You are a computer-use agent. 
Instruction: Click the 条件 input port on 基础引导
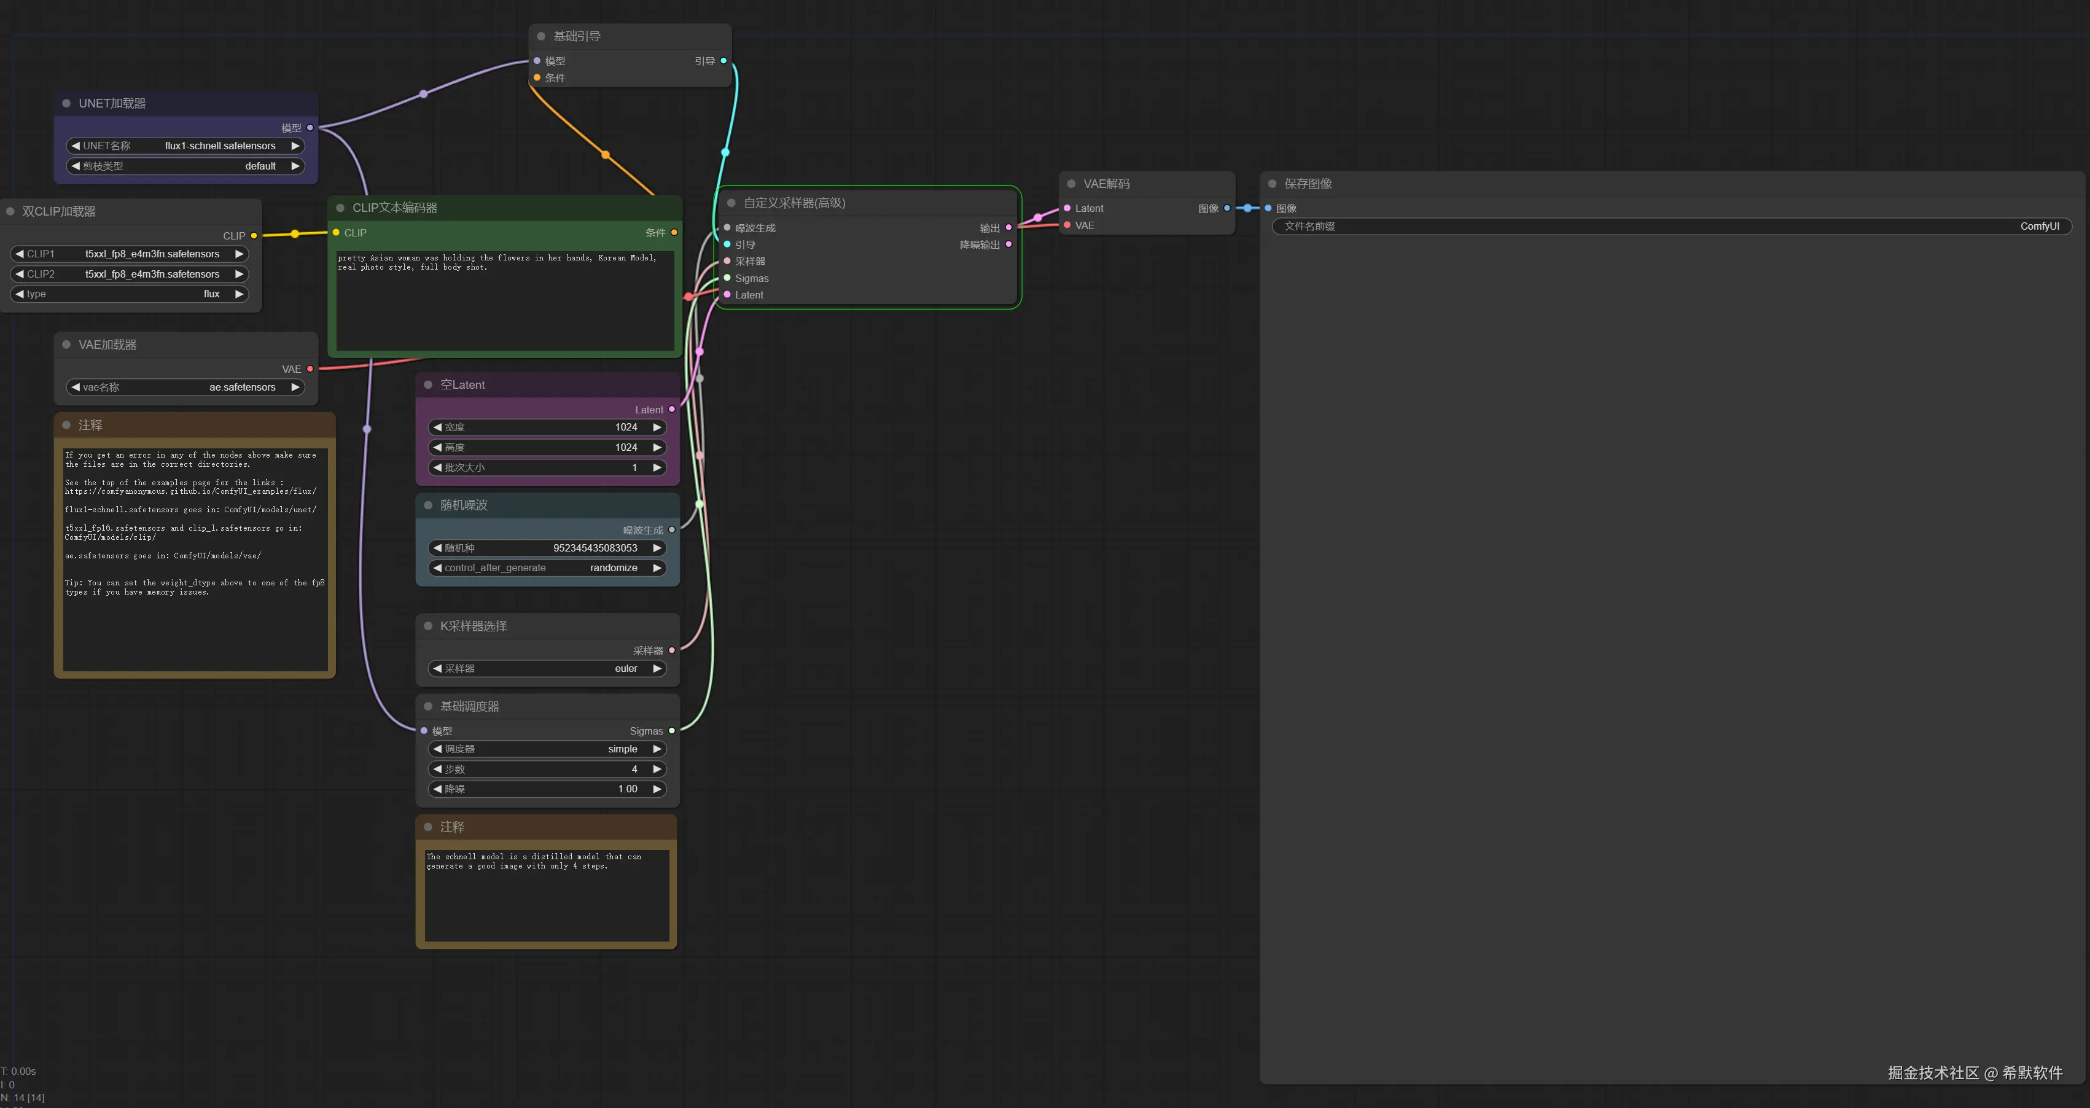(537, 78)
